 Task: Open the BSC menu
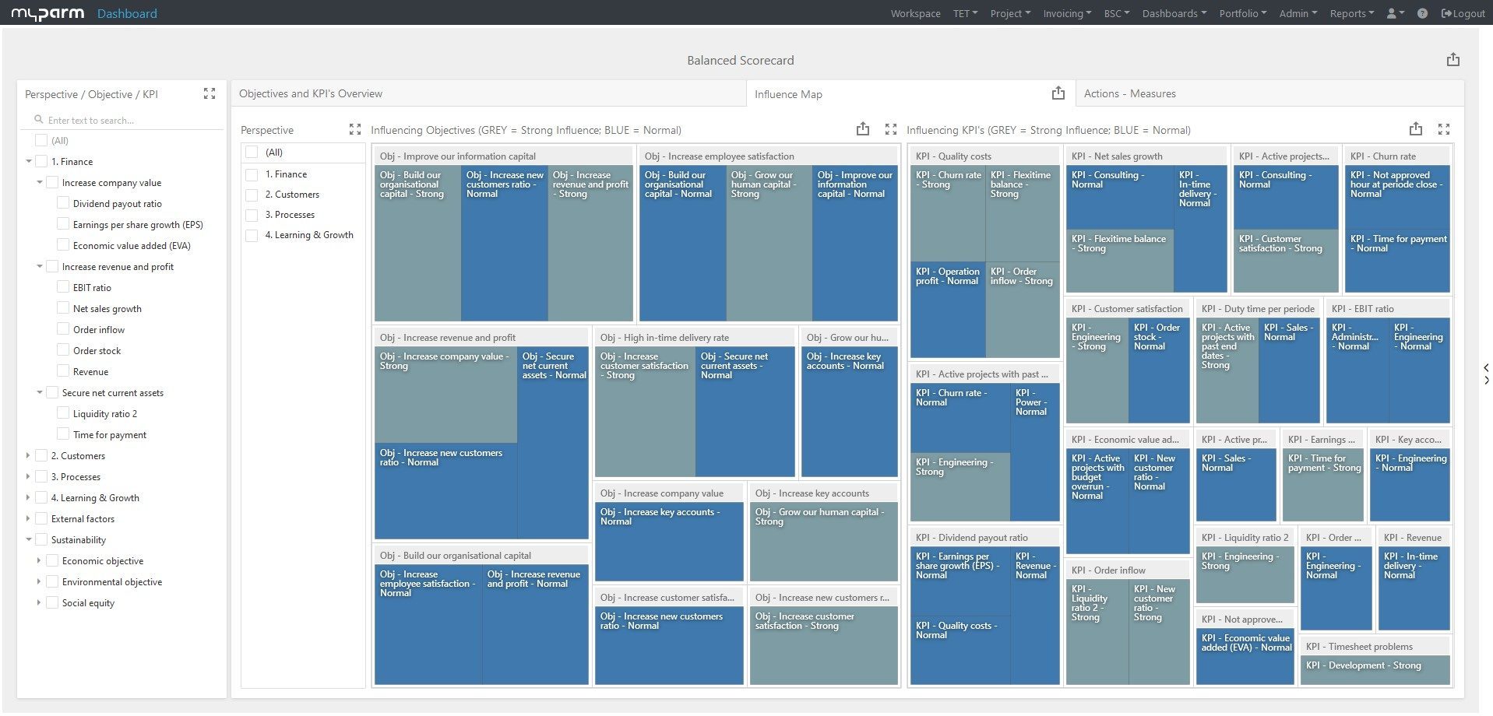[1115, 13]
